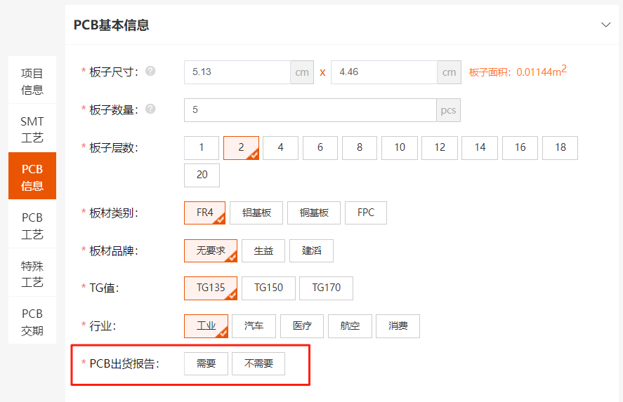This screenshot has width=623, height=402.
Task: Click help icon next to 板子尺寸
Action: click(150, 72)
